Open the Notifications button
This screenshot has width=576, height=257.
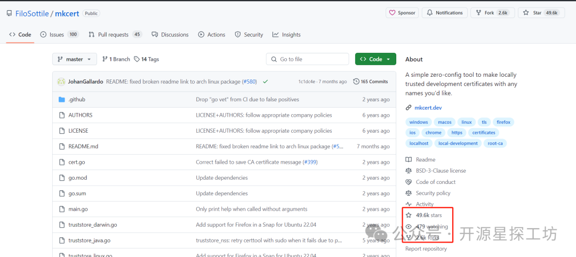(x=444, y=13)
